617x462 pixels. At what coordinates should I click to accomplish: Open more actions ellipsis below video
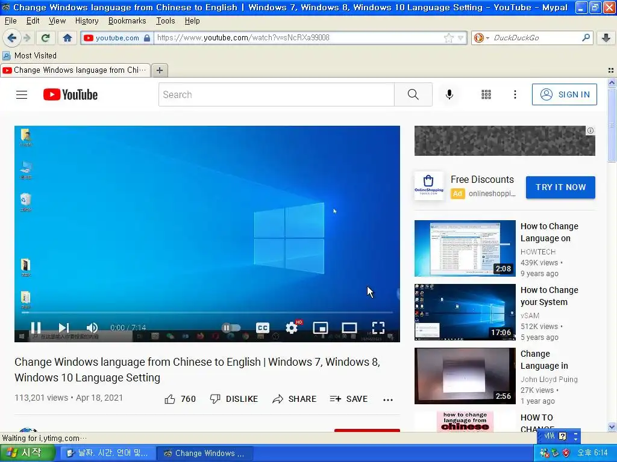(x=388, y=399)
